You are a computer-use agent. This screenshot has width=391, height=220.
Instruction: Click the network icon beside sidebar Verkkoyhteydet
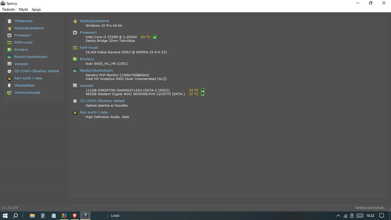coord(9,93)
